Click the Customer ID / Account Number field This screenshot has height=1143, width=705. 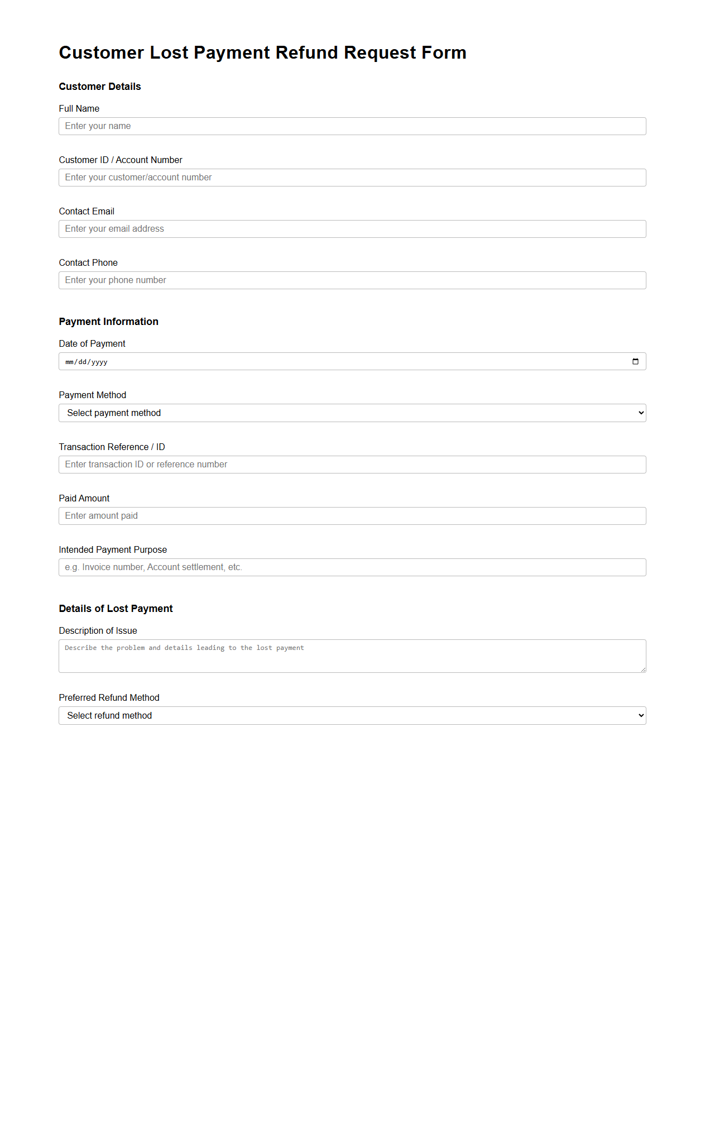352,178
